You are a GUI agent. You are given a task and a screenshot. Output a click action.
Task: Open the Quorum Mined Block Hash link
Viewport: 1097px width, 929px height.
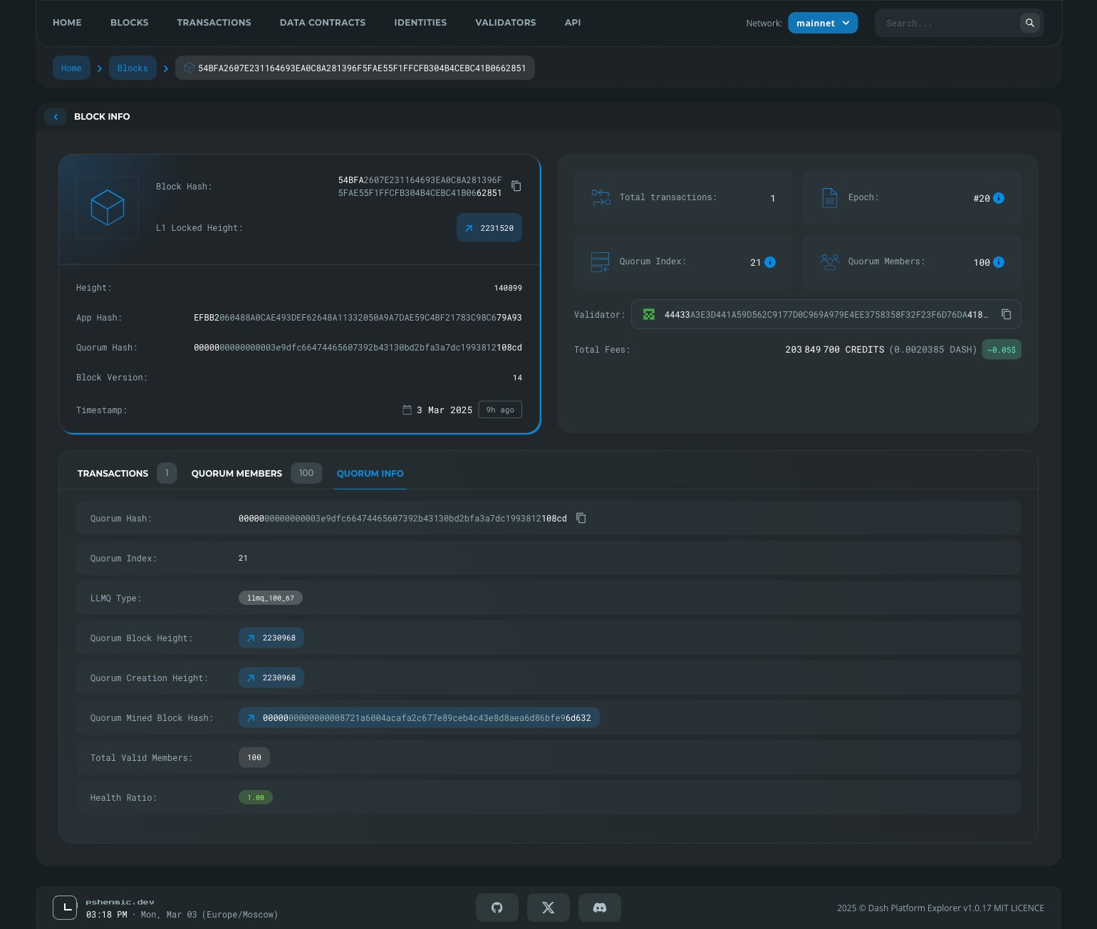coord(419,718)
